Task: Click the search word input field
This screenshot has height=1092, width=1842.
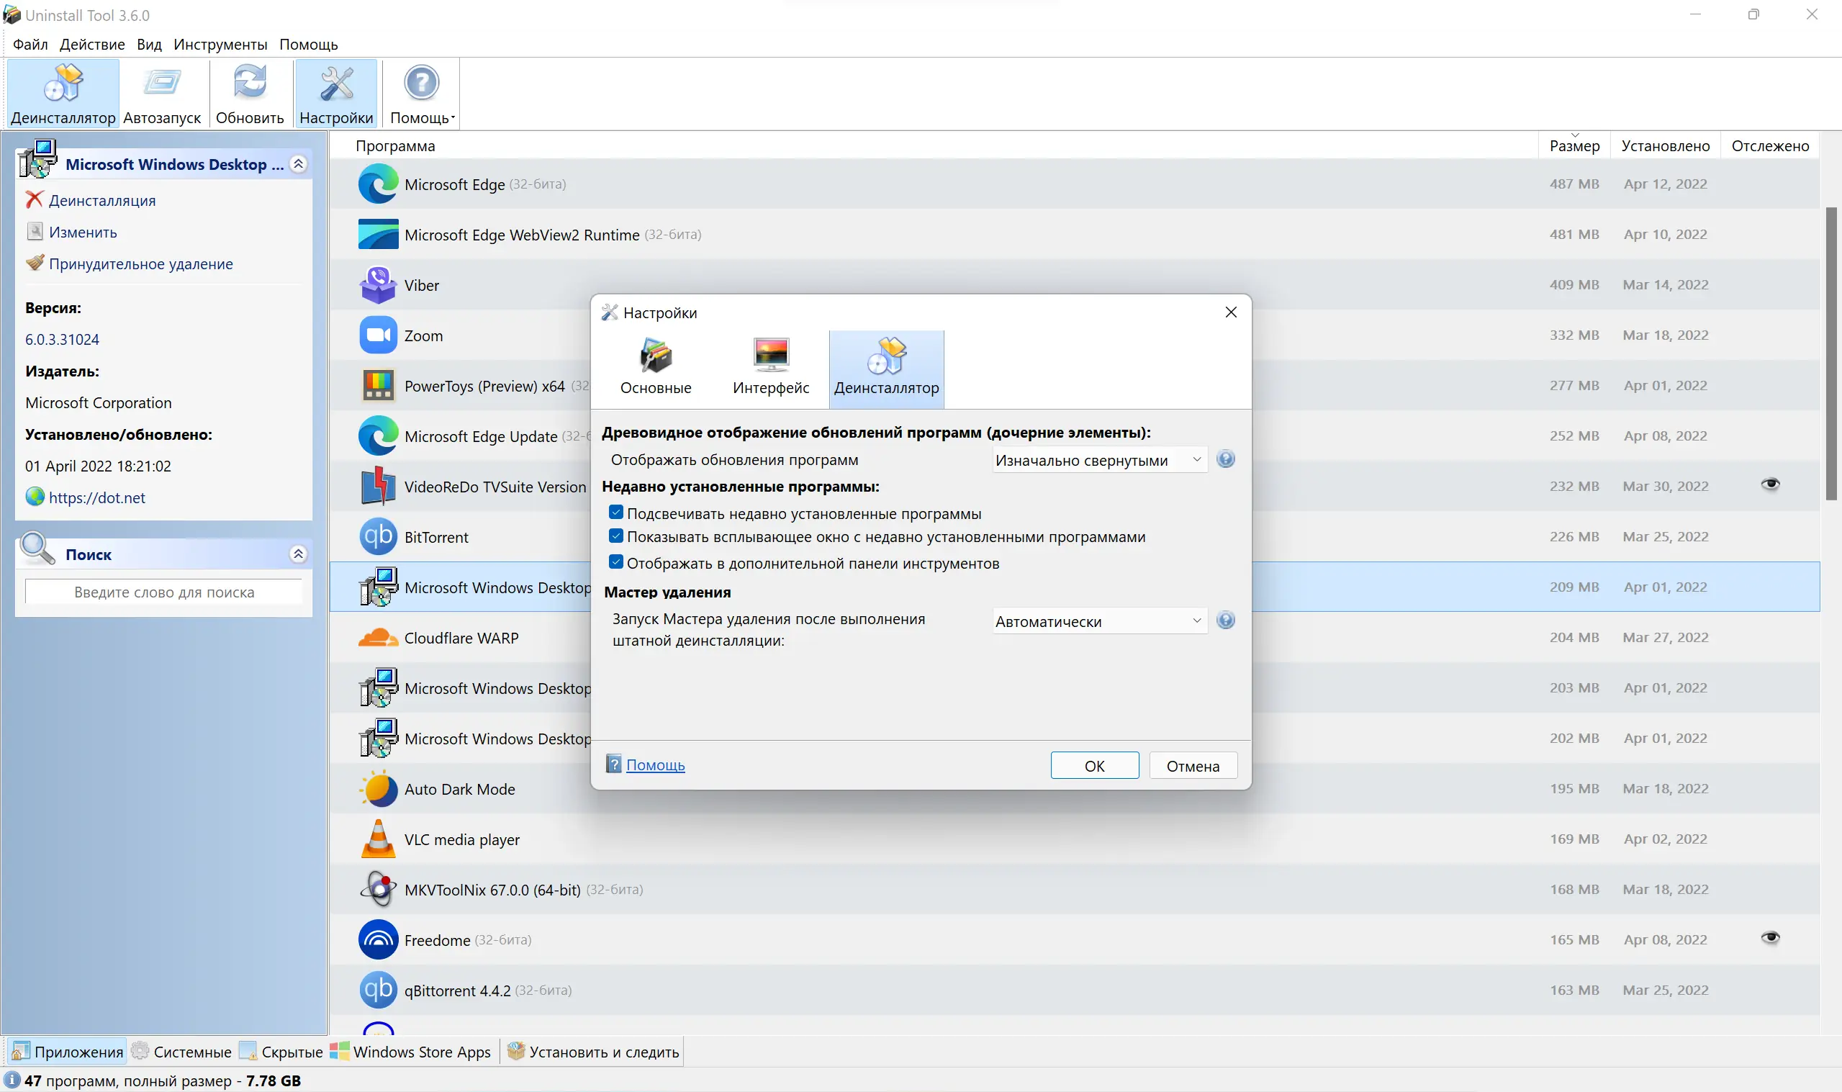Action: [163, 592]
